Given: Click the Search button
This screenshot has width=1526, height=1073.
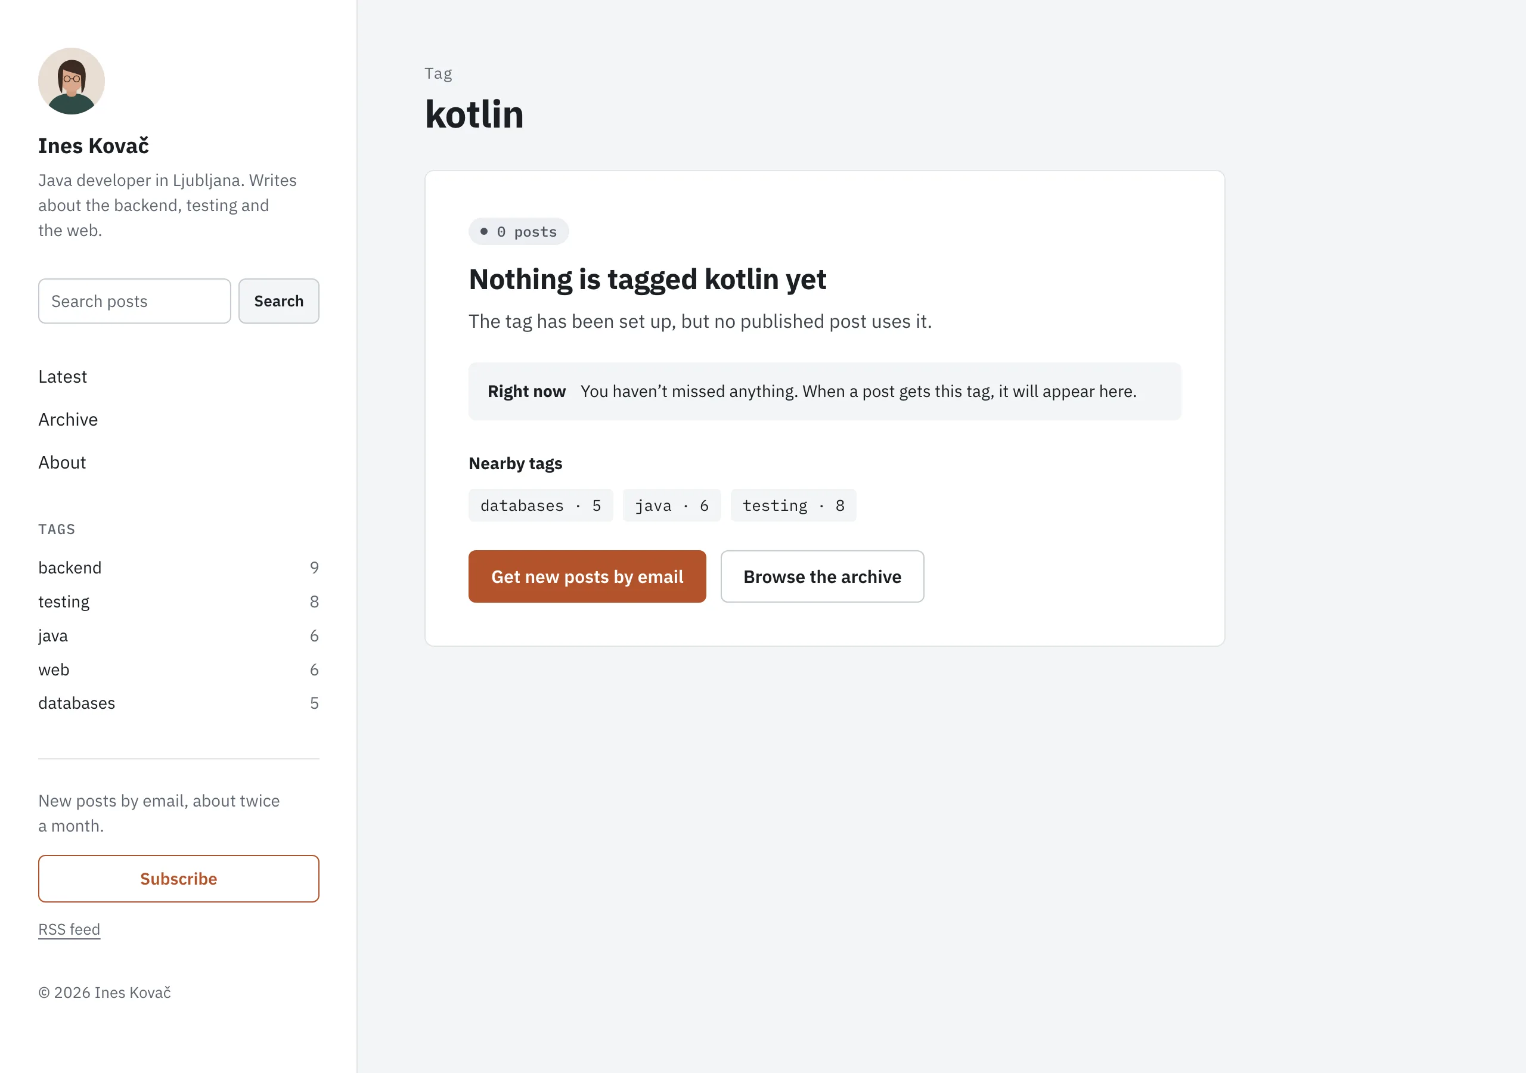Looking at the screenshot, I should point(278,301).
